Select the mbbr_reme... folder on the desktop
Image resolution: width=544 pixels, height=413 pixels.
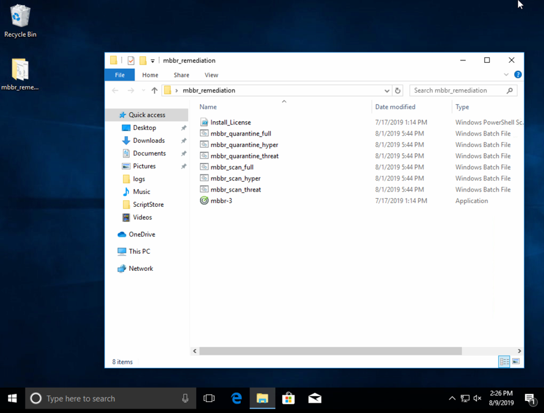(20, 74)
